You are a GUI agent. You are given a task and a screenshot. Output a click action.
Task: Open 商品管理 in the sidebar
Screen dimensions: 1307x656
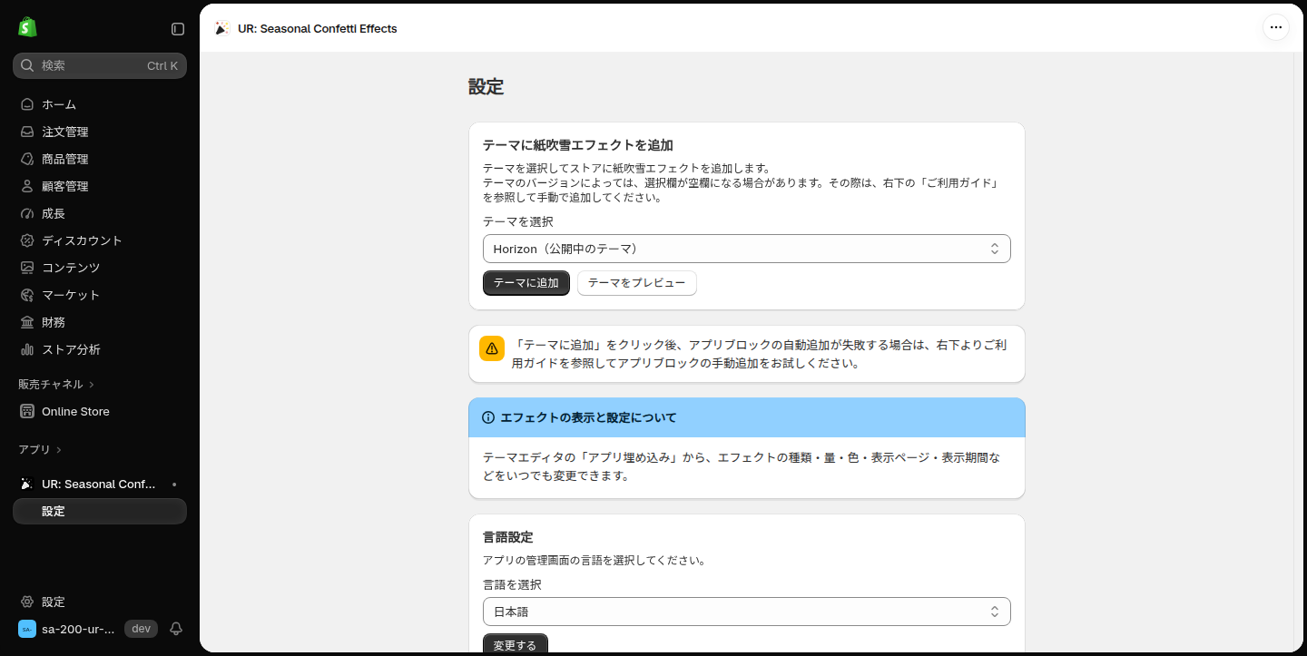[100, 159]
